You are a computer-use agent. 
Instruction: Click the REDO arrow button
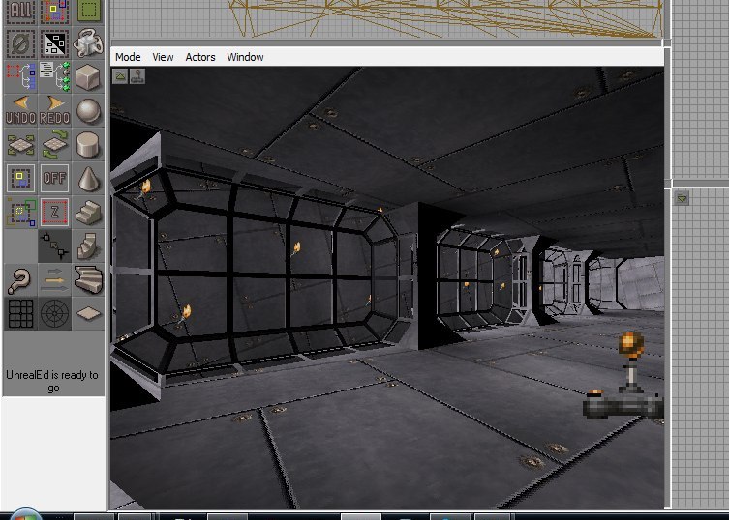pos(54,109)
